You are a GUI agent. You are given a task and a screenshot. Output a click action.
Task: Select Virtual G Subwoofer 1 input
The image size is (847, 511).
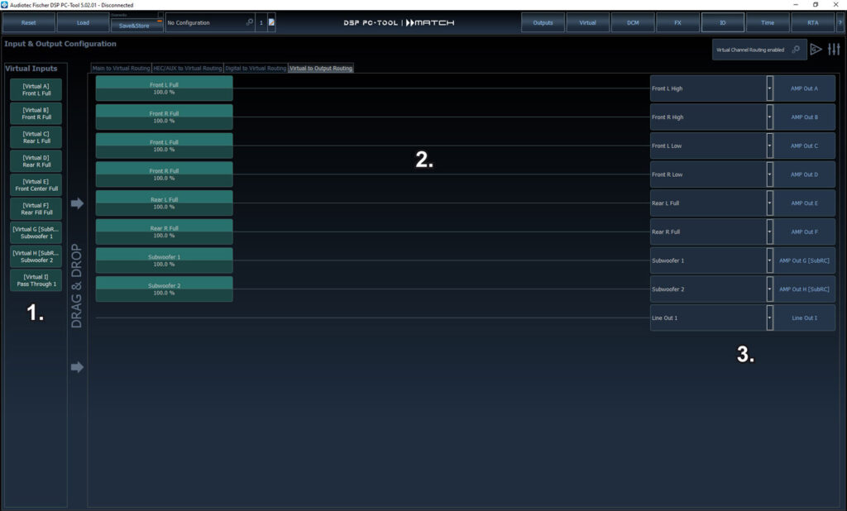coord(36,232)
